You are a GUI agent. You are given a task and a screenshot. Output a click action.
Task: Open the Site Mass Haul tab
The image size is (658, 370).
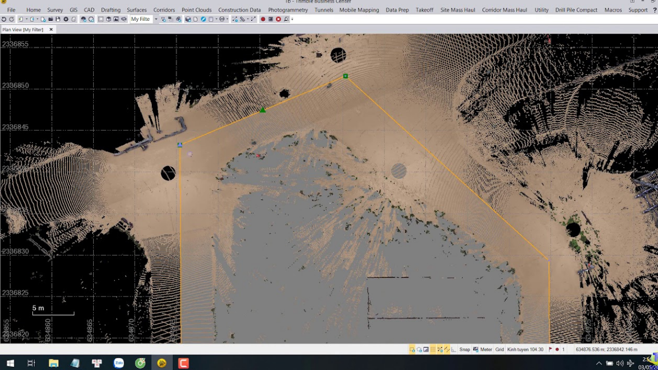(x=458, y=10)
